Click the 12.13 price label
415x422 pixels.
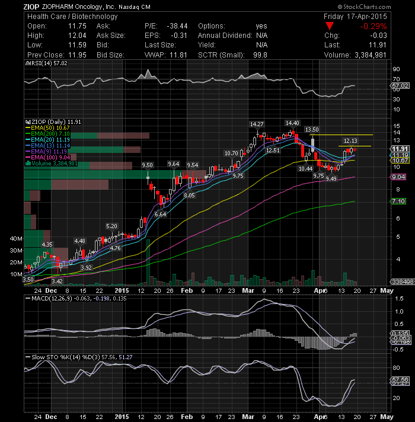pos(350,140)
